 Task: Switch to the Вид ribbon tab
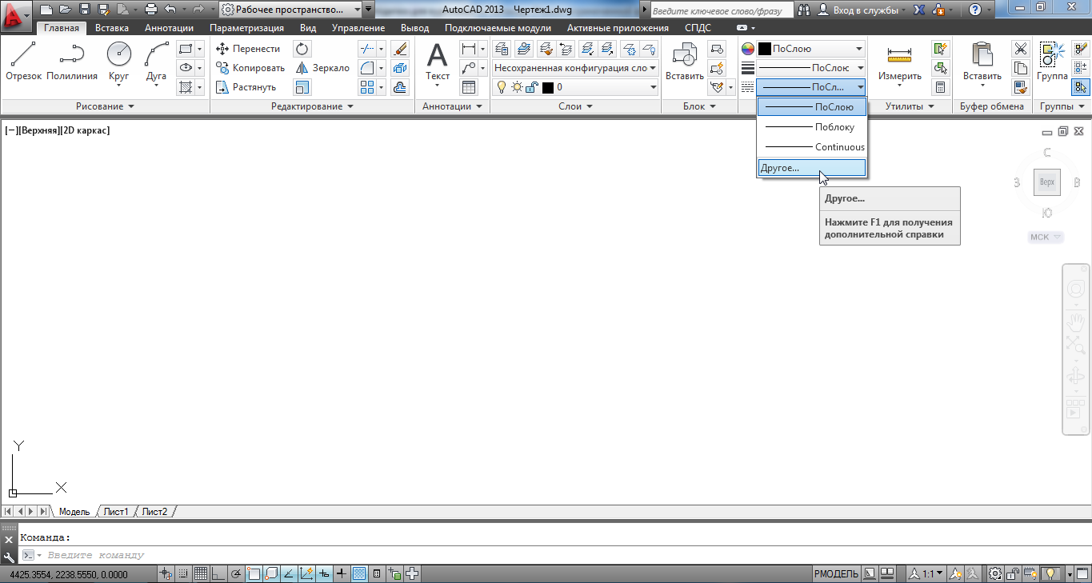coord(308,28)
